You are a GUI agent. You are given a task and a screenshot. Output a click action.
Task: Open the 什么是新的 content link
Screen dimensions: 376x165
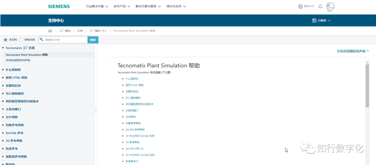(132, 79)
